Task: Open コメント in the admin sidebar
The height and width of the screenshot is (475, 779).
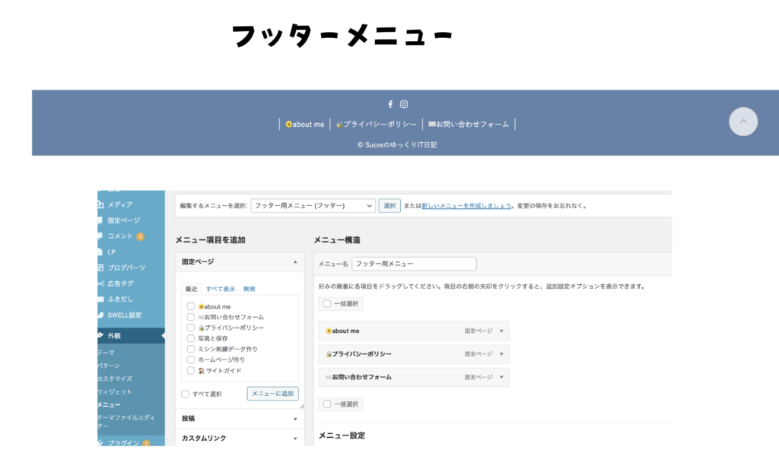Action: [x=120, y=236]
